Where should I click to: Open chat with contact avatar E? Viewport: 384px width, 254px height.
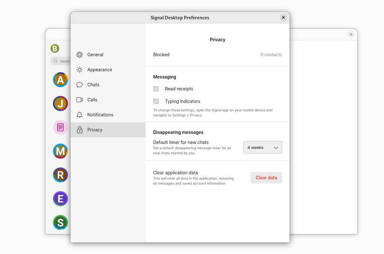coord(60,199)
